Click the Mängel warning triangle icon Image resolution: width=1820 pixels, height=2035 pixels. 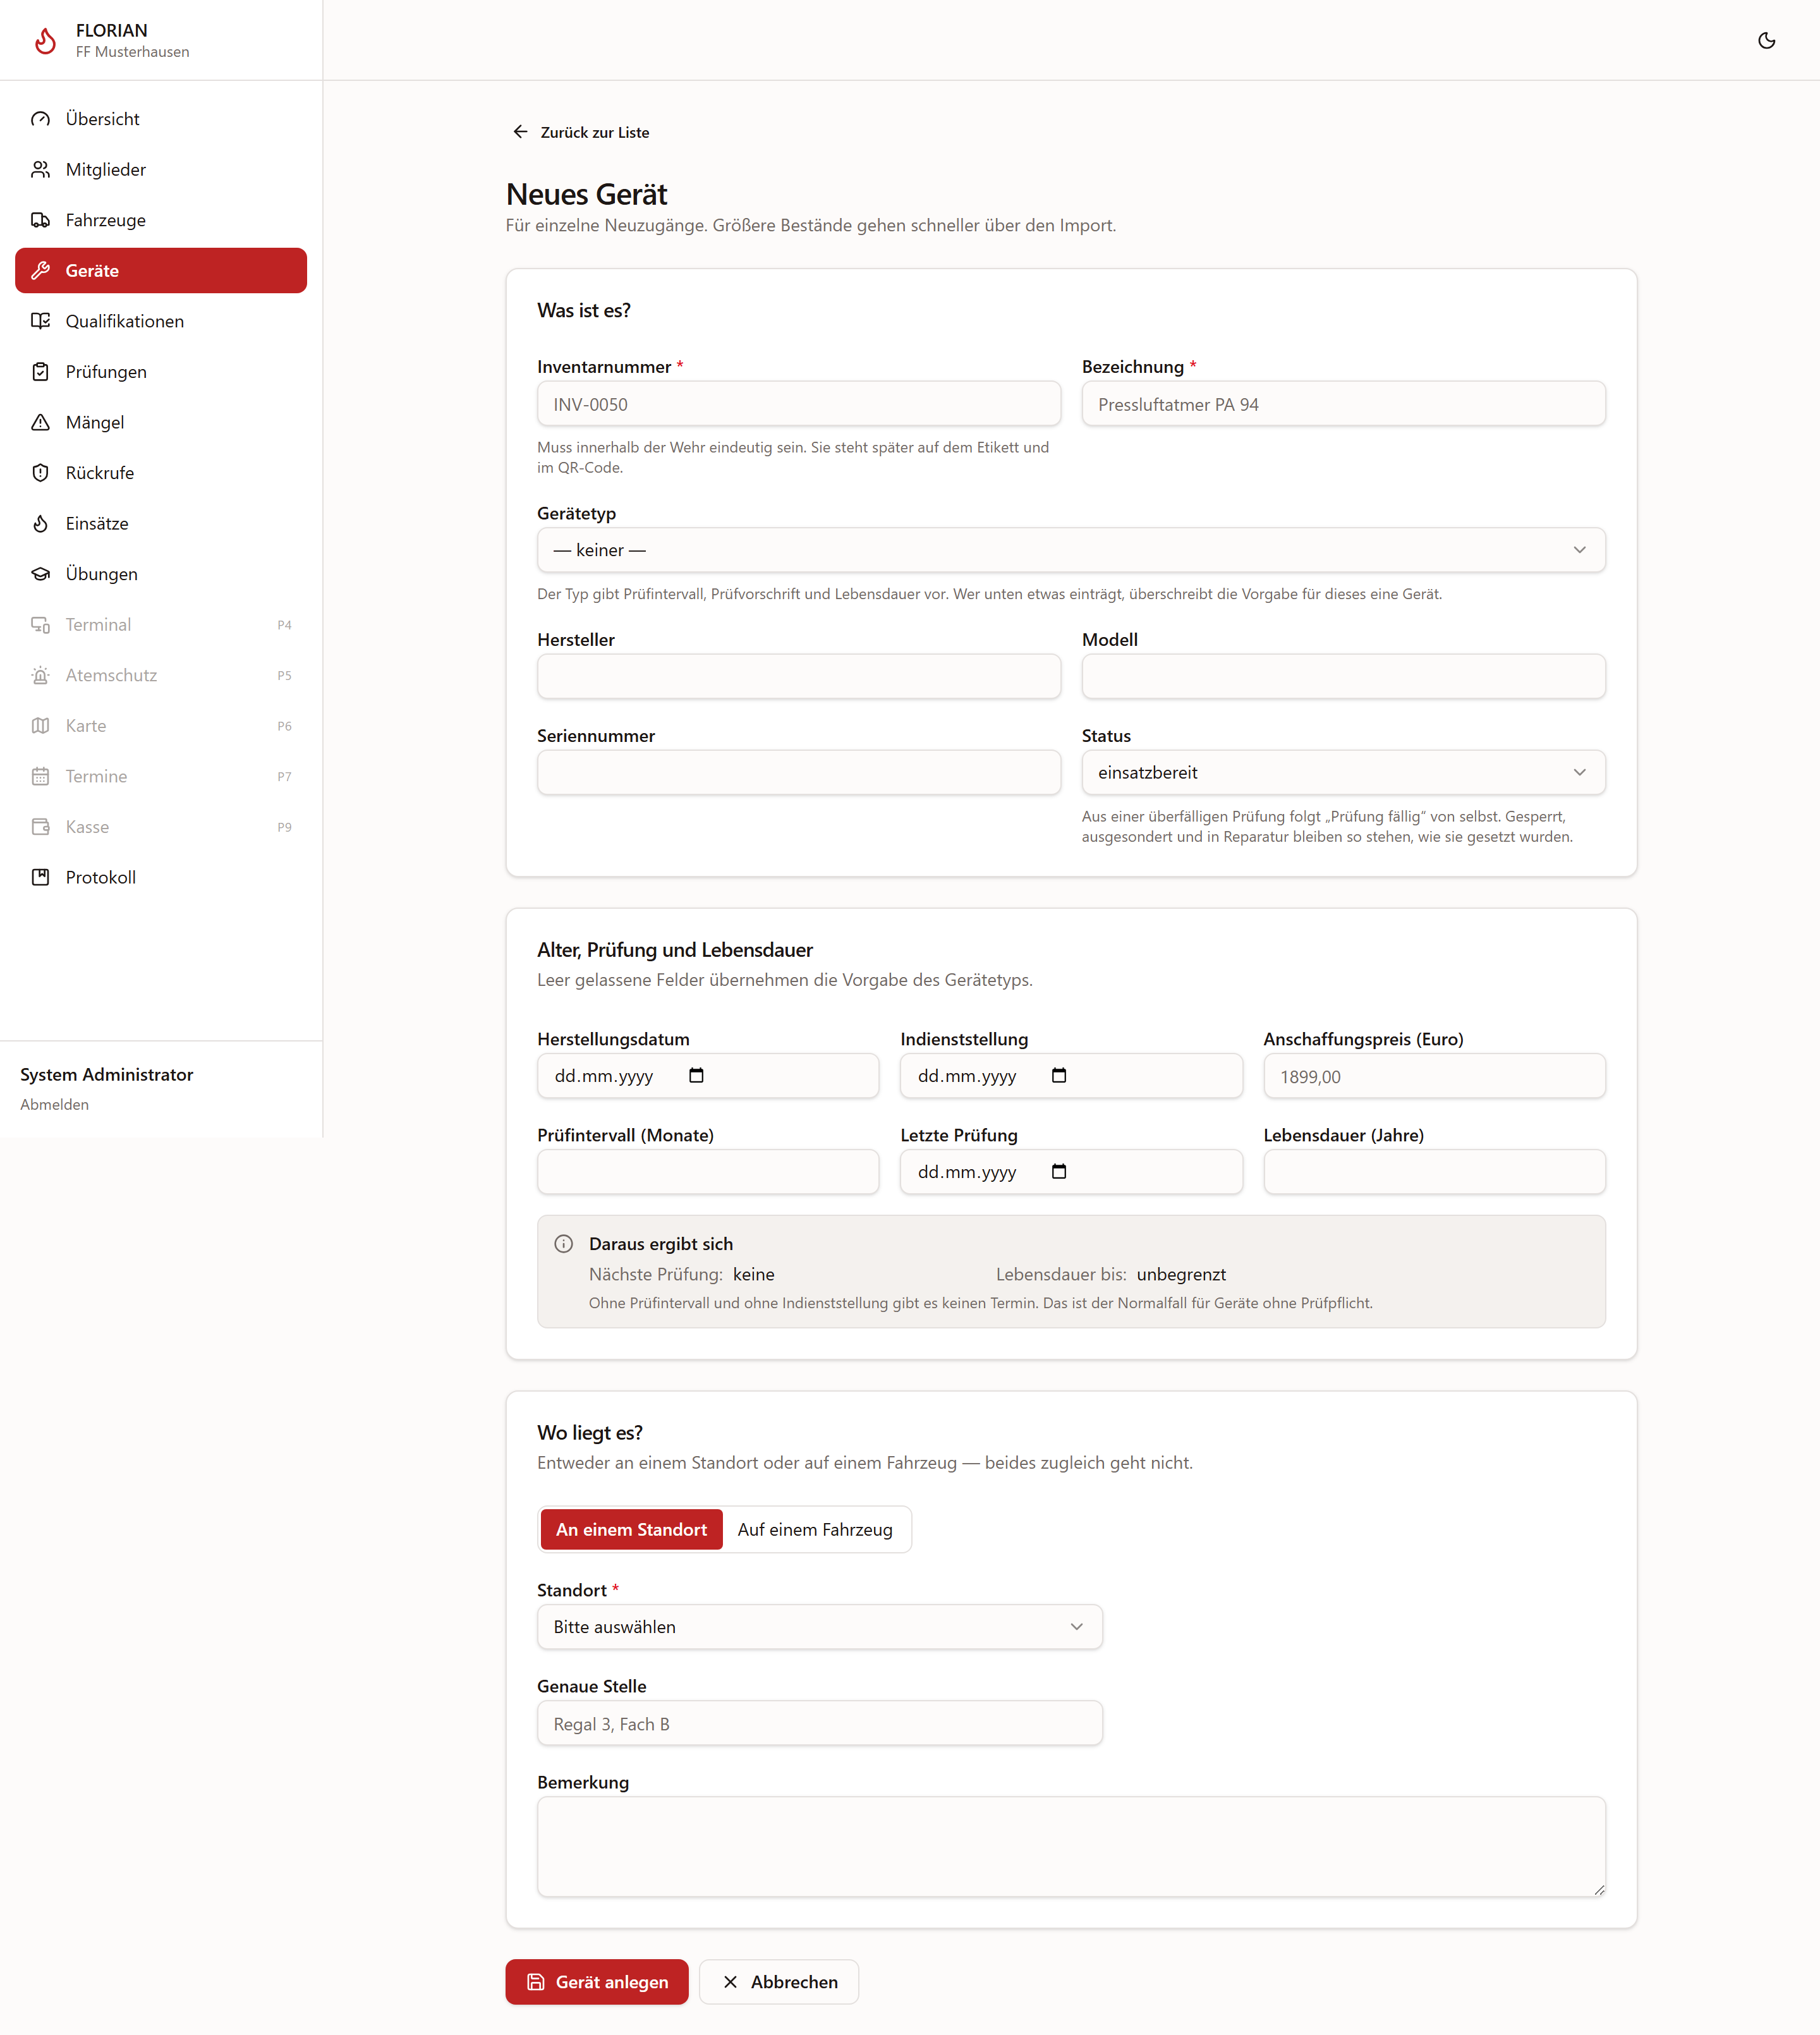[x=40, y=422]
